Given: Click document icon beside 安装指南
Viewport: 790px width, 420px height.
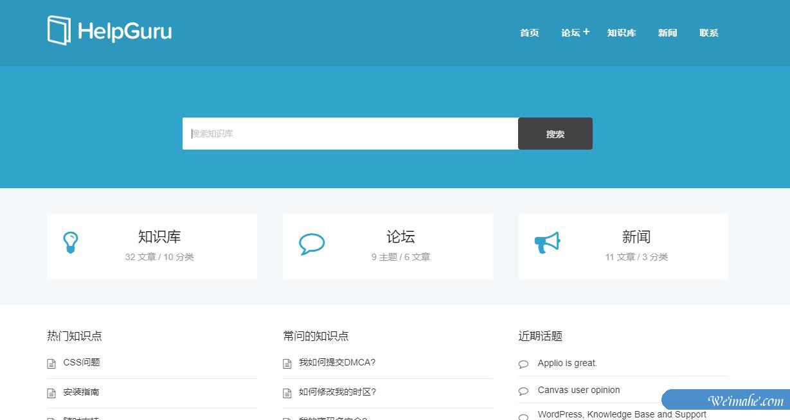Looking at the screenshot, I should (51, 393).
